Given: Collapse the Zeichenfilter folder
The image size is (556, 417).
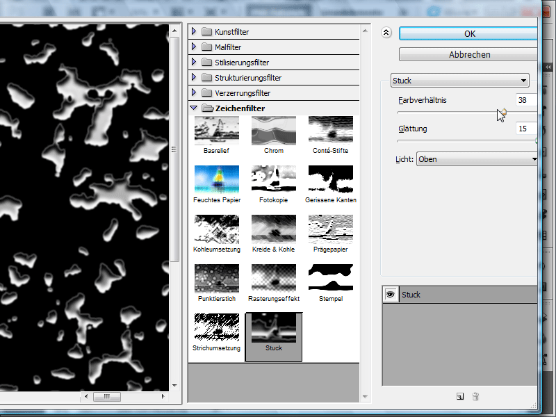Looking at the screenshot, I should 194,108.
